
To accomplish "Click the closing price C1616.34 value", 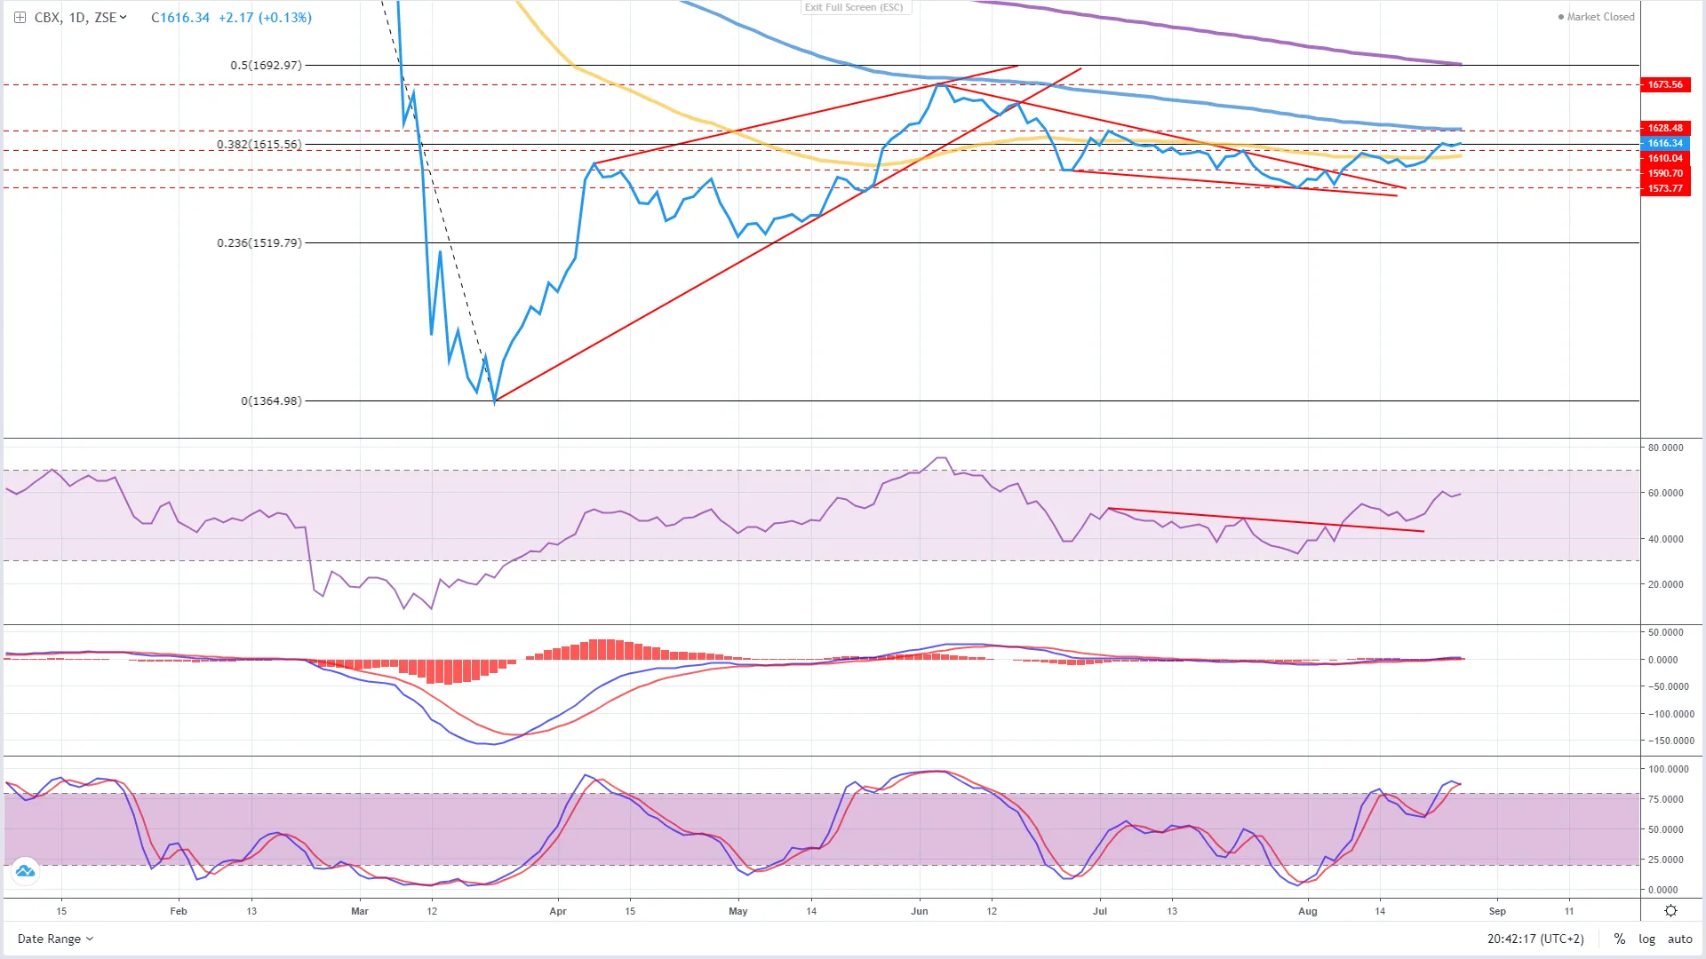I will pos(180,18).
